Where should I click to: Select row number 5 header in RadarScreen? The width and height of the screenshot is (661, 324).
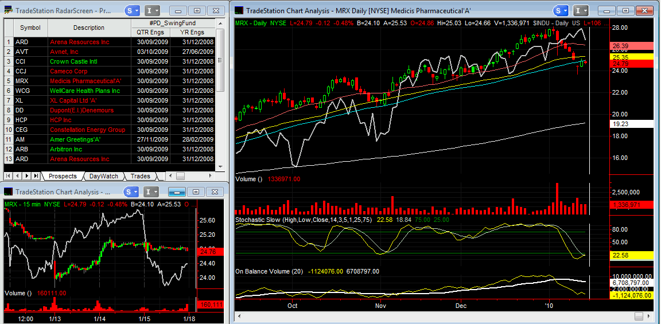[9, 81]
